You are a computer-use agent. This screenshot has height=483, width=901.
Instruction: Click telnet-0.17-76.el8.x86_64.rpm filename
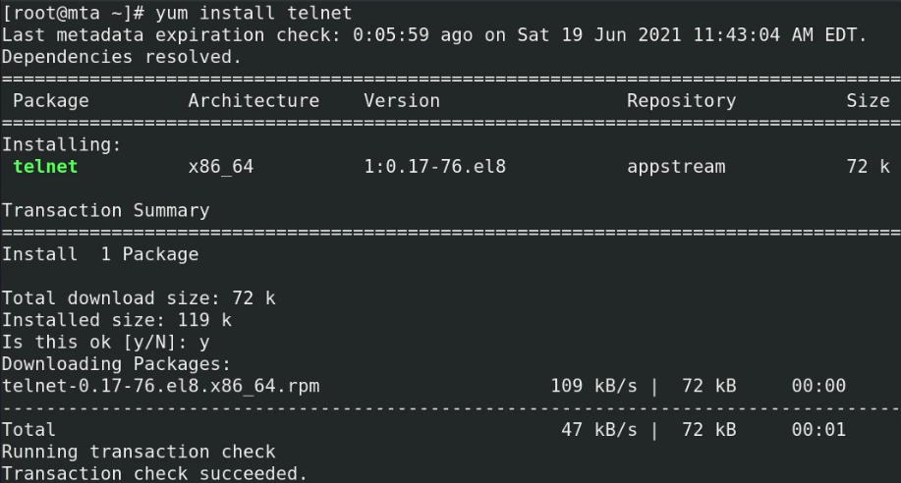click(161, 386)
